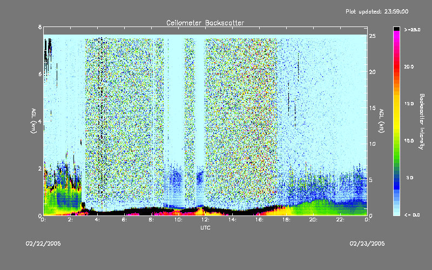The image size is (432, 270).
Task: Click the "25" tick on the kft axis
Action: click(373, 36)
